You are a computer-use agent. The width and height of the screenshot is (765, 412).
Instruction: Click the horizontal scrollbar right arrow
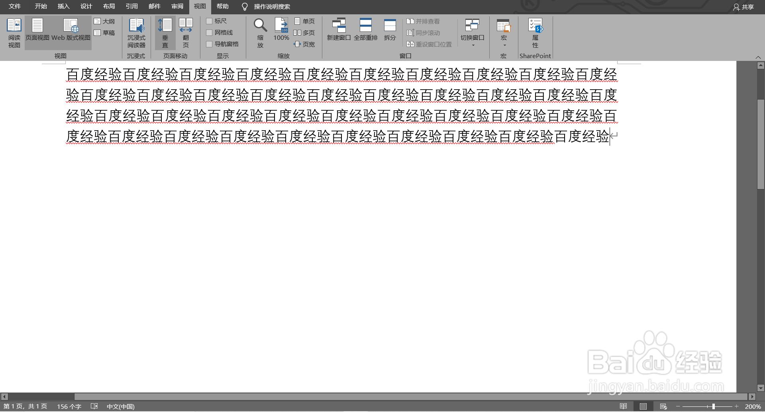point(752,396)
